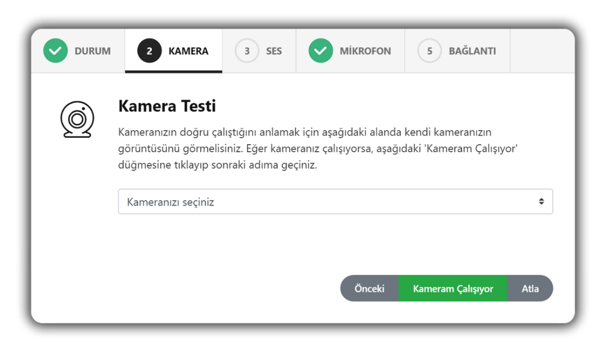Click the step 3 circle for Ses

pyautogui.click(x=247, y=51)
